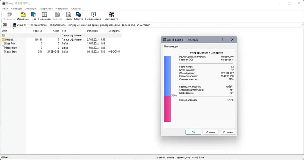This screenshot has height=160, width=304.
Task: Click the drive icon in status bar
Action: tap(3, 157)
